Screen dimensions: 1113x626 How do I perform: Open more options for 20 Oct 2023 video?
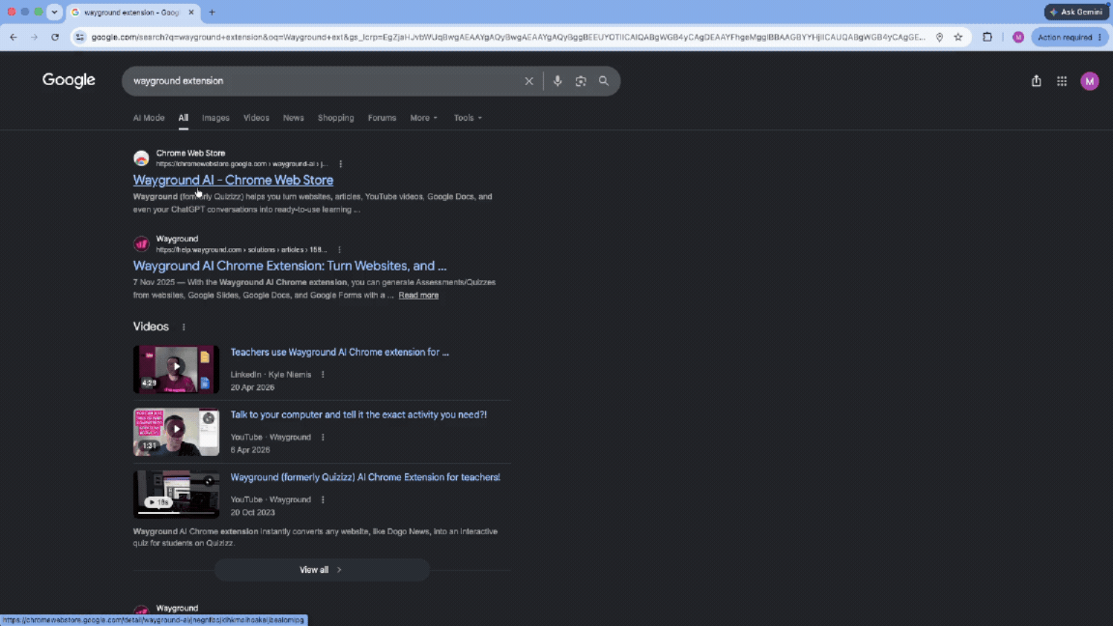pyautogui.click(x=323, y=499)
